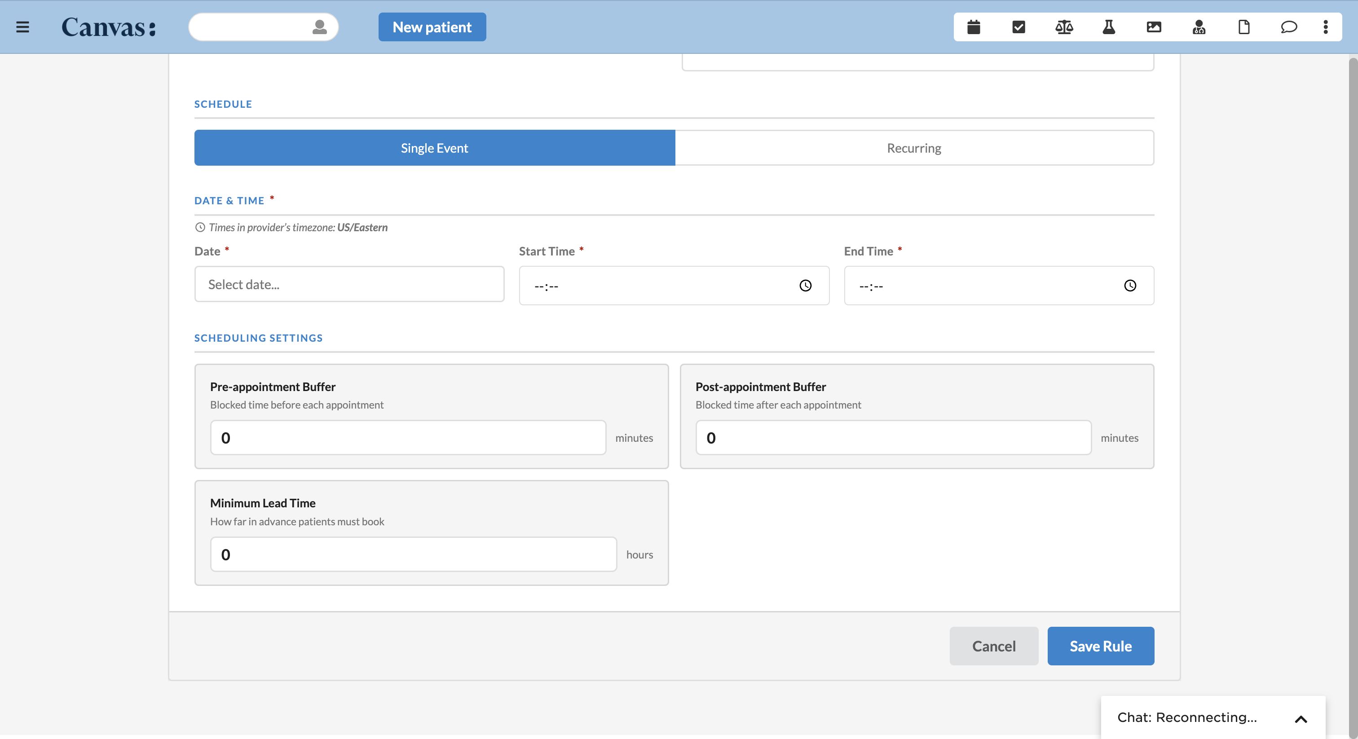
Task: Click the DATE & TIME heading
Action: 229,200
